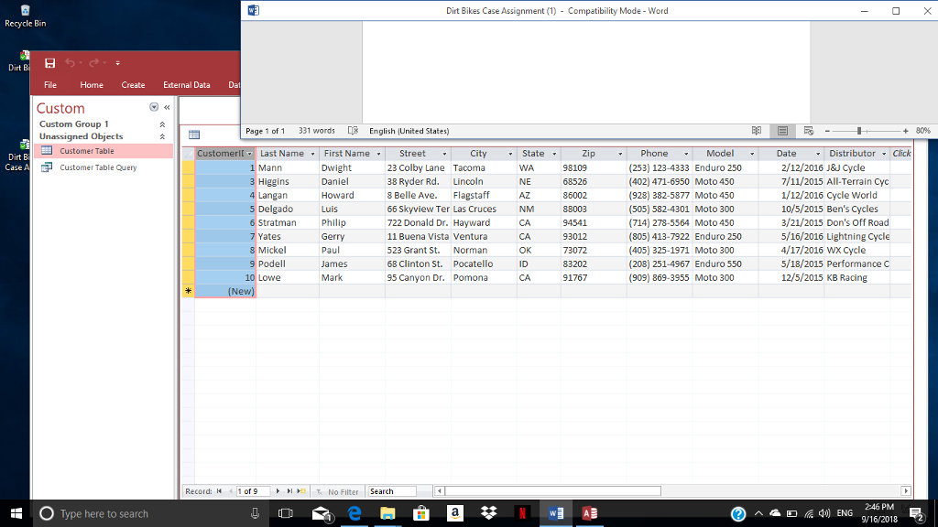Image resolution: width=938 pixels, height=527 pixels.
Task: Open Word's proofing errors icon in status bar
Action: point(353,131)
